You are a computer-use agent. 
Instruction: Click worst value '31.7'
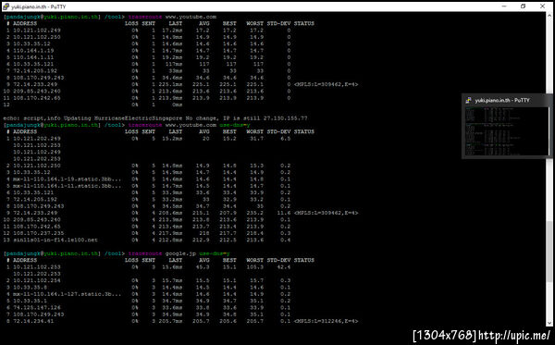point(256,139)
